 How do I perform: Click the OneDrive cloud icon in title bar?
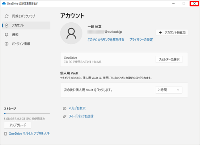tap(4, 4)
